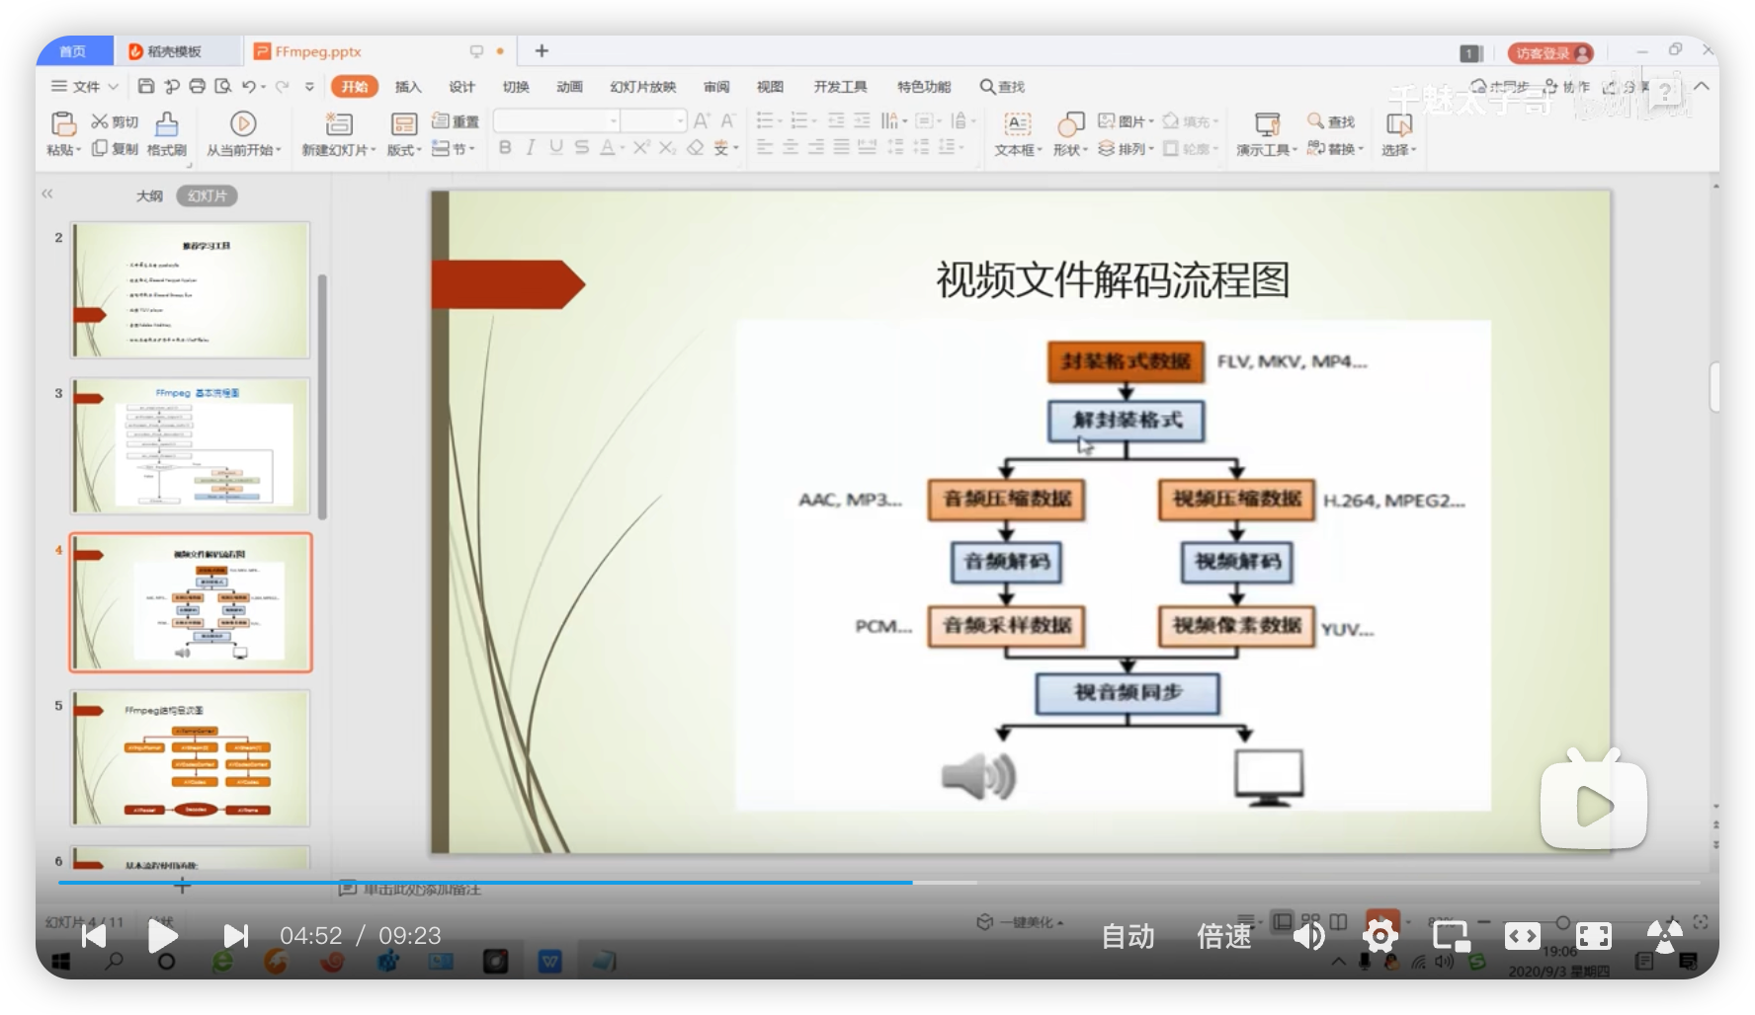Play the video
This screenshot has width=1755, height=1015.
[x=162, y=935]
